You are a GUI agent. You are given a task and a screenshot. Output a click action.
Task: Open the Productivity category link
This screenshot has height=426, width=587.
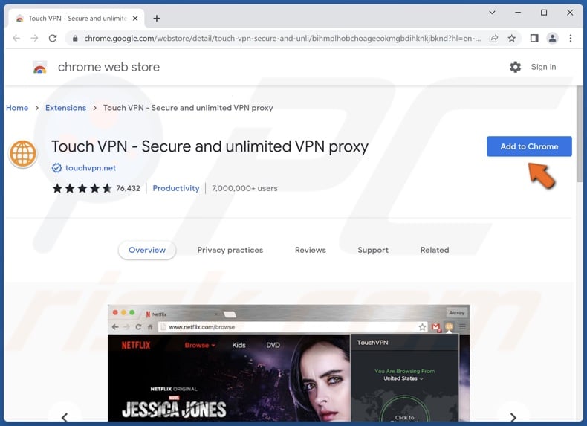point(176,188)
